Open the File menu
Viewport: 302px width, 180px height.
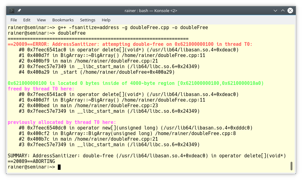14,20
